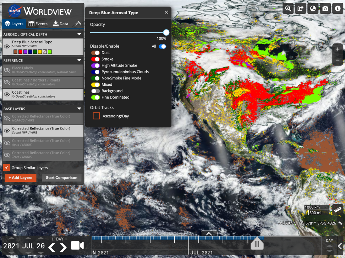Viewport: 345px width, 258px height.
Task: Hide the Coastlines layer
Action: (7, 94)
